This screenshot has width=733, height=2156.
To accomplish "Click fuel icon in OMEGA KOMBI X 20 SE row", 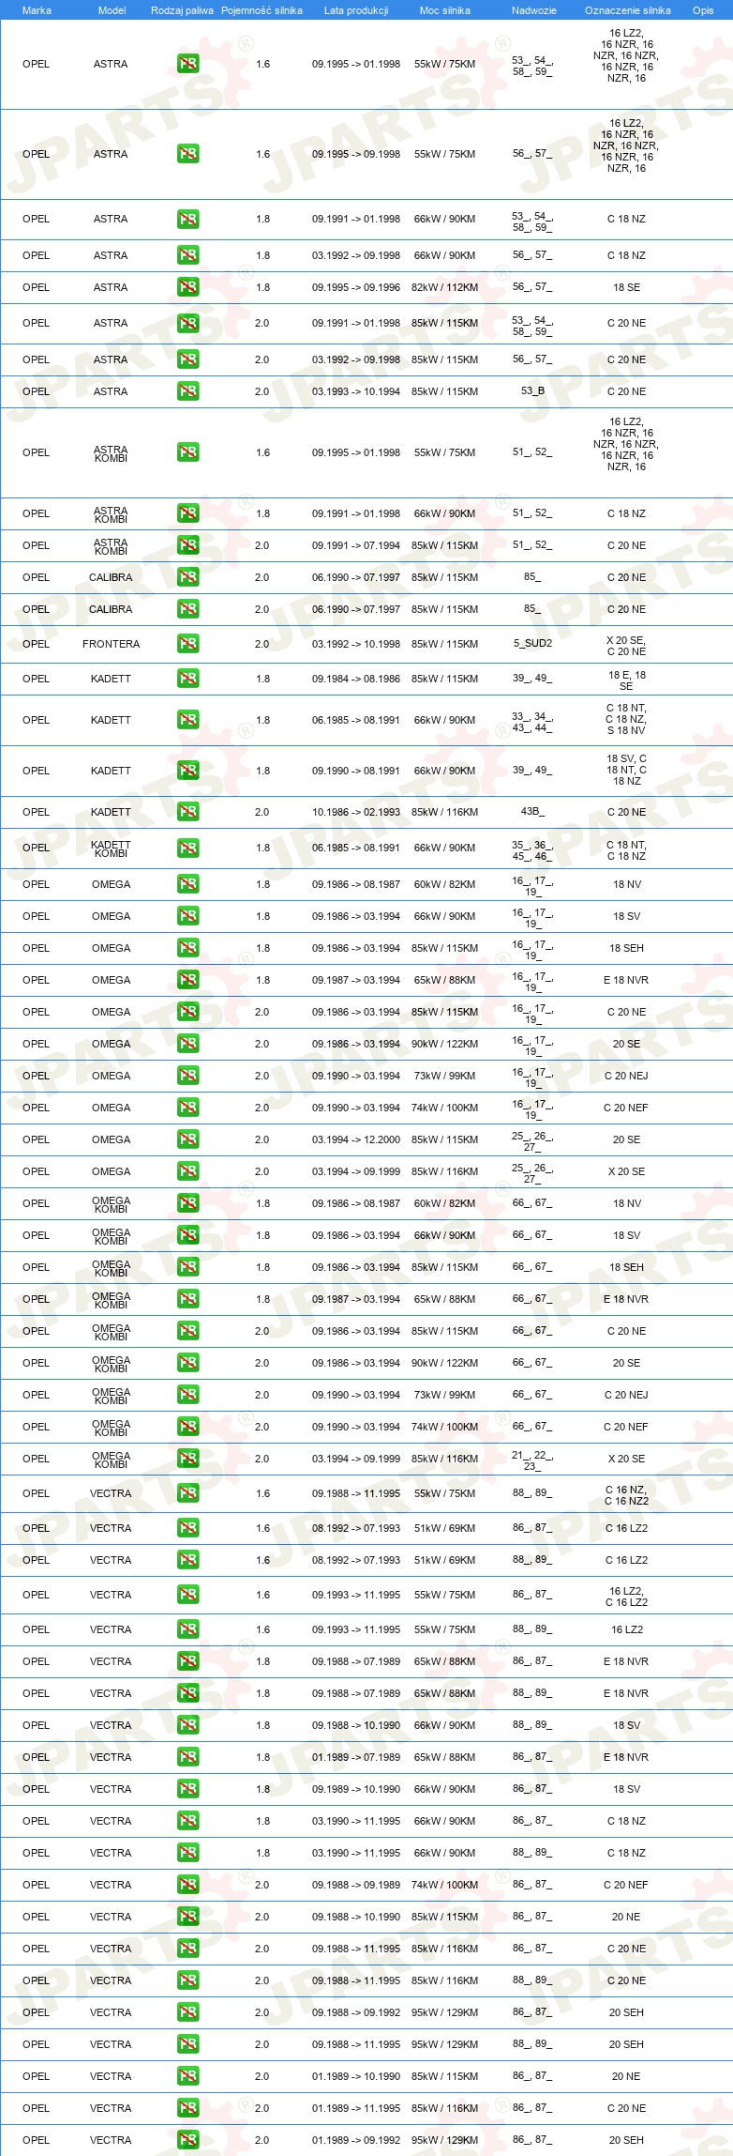I will click(187, 1459).
